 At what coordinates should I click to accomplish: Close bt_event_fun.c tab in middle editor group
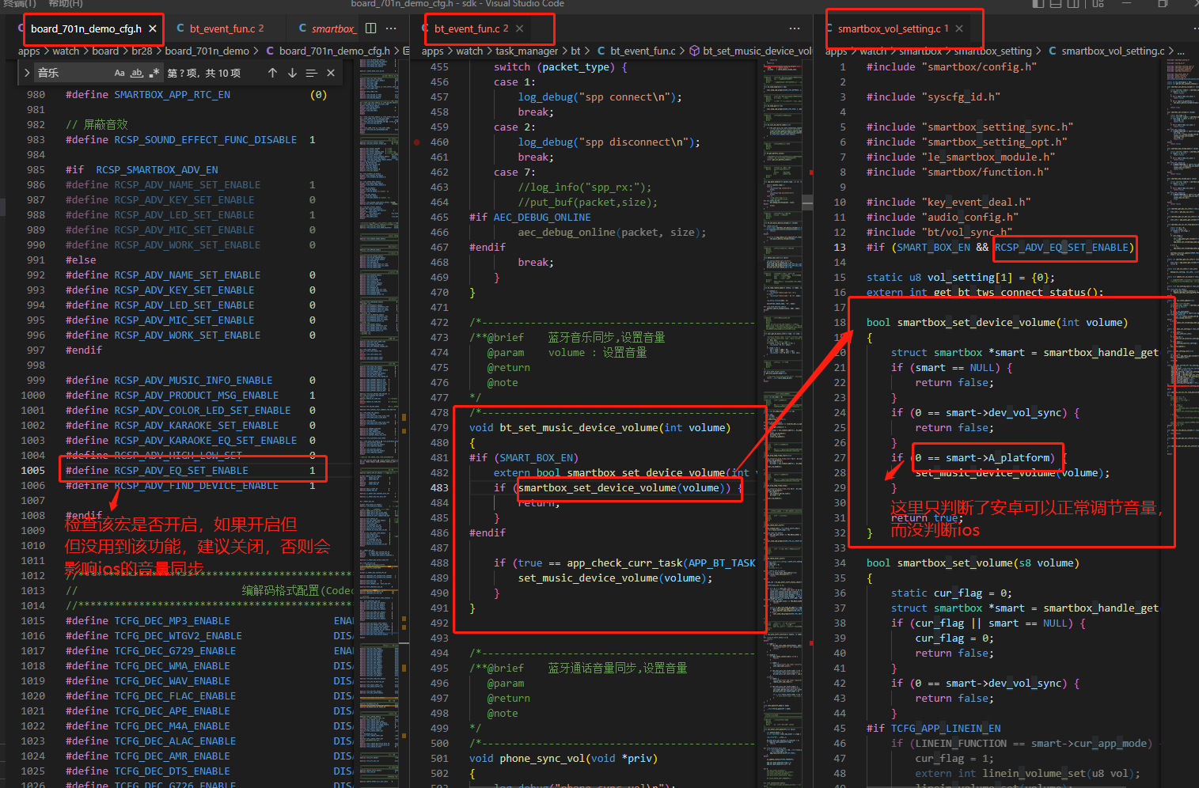(x=519, y=28)
